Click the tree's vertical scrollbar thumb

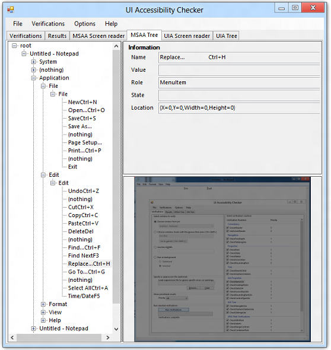point(116,177)
